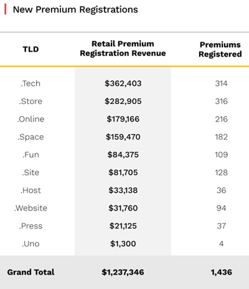Click the $282,905 revenue cell
The width and height of the screenshot is (249, 289).
123,102
